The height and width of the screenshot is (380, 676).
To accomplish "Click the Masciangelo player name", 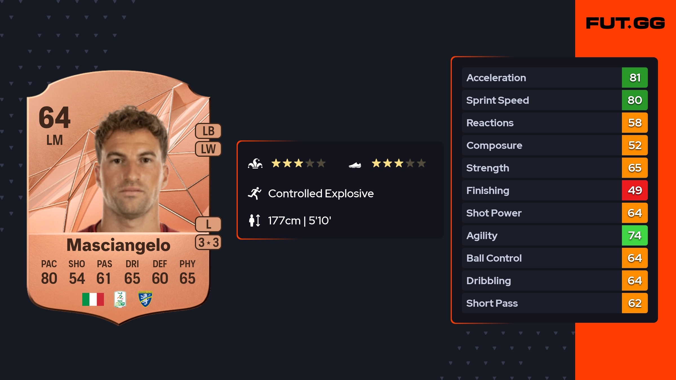I will tap(118, 245).
